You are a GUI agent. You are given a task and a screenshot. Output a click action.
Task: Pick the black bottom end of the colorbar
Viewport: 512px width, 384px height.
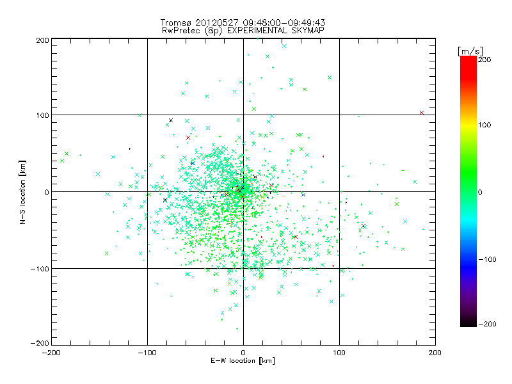468,323
